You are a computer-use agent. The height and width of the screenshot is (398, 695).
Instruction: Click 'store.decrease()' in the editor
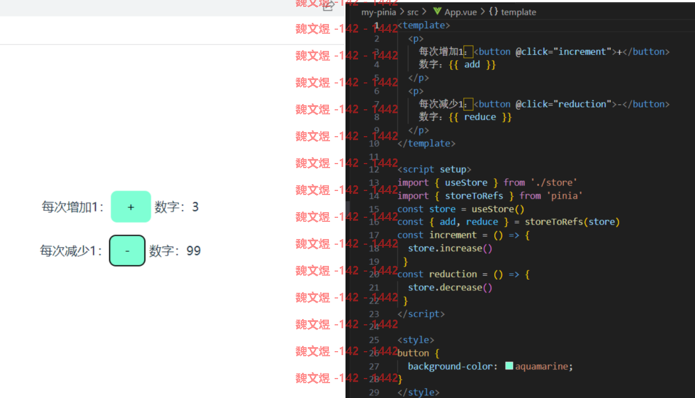[450, 287]
